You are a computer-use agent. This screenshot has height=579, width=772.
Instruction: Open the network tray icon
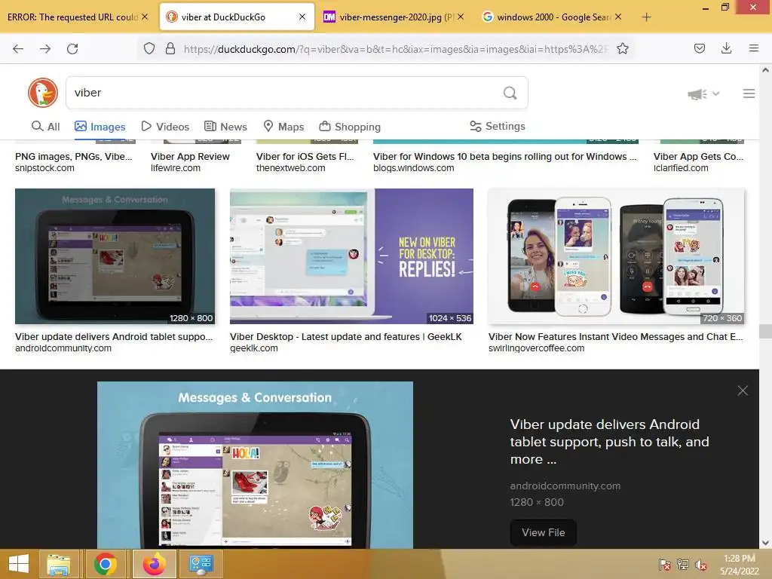[x=683, y=564]
